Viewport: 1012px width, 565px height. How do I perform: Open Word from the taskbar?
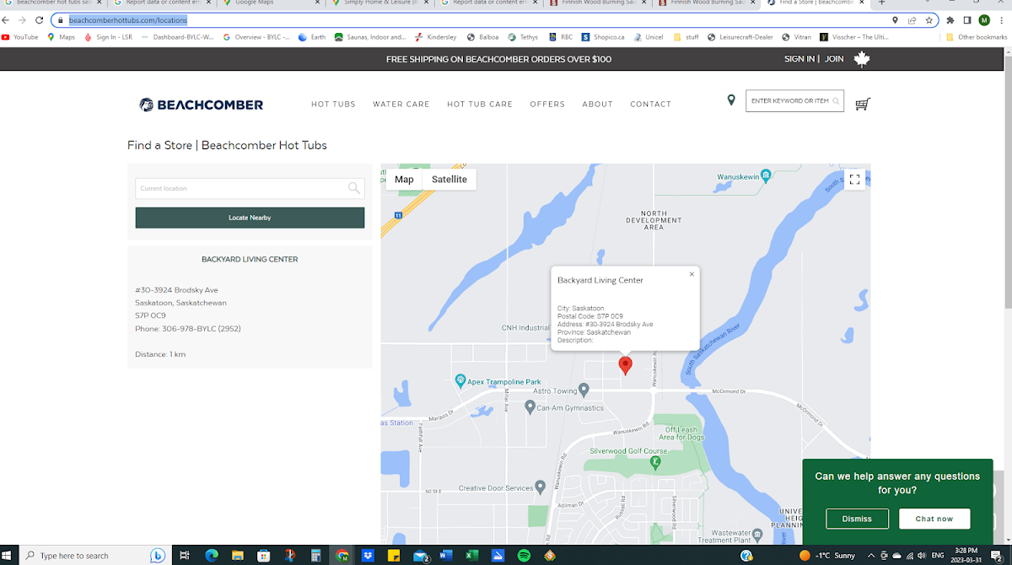(445, 556)
